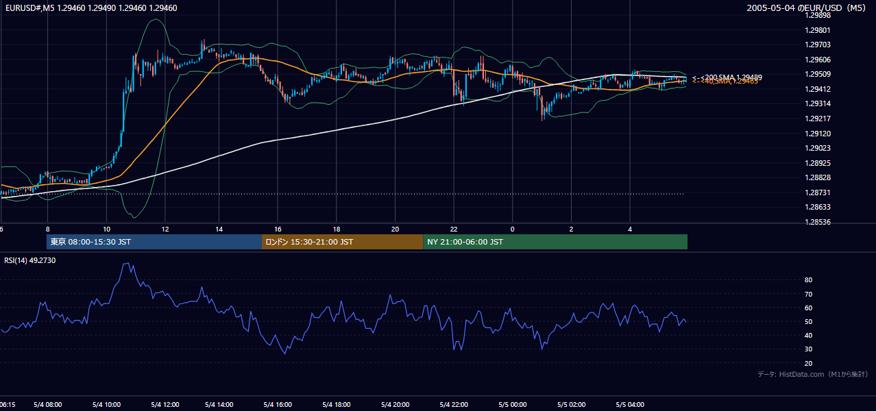Select the Tokyo 08:00-15:30 JST session bar
Viewport: 876px width, 411px height.
pos(154,242)
